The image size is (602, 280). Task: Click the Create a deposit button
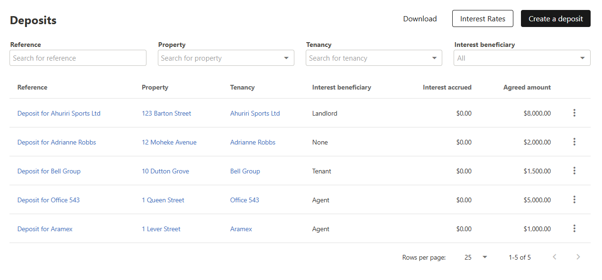556,18
